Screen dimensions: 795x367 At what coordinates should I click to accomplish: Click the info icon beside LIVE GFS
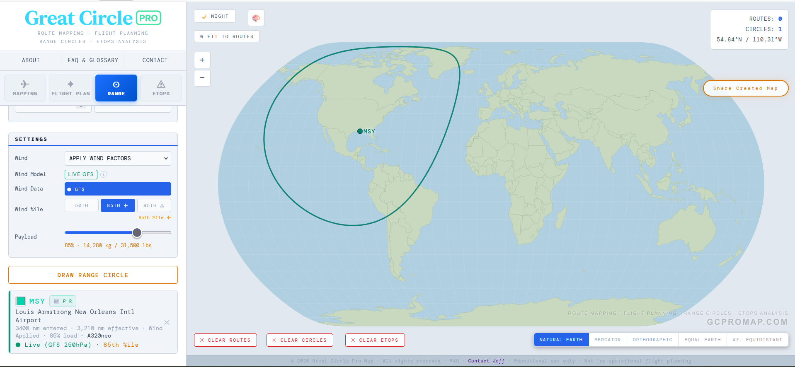(104, 174)
